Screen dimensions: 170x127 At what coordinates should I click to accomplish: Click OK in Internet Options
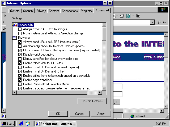tap(58, 114)
